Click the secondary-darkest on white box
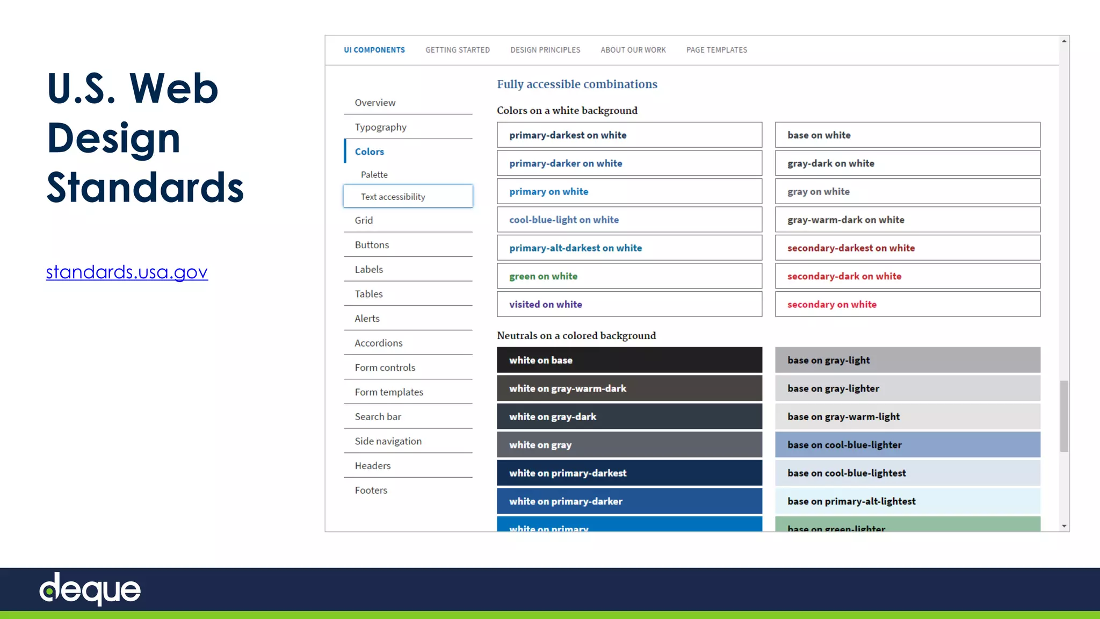Image resolution: width=1100 pixels, height=619 pixels. [908, 248]
